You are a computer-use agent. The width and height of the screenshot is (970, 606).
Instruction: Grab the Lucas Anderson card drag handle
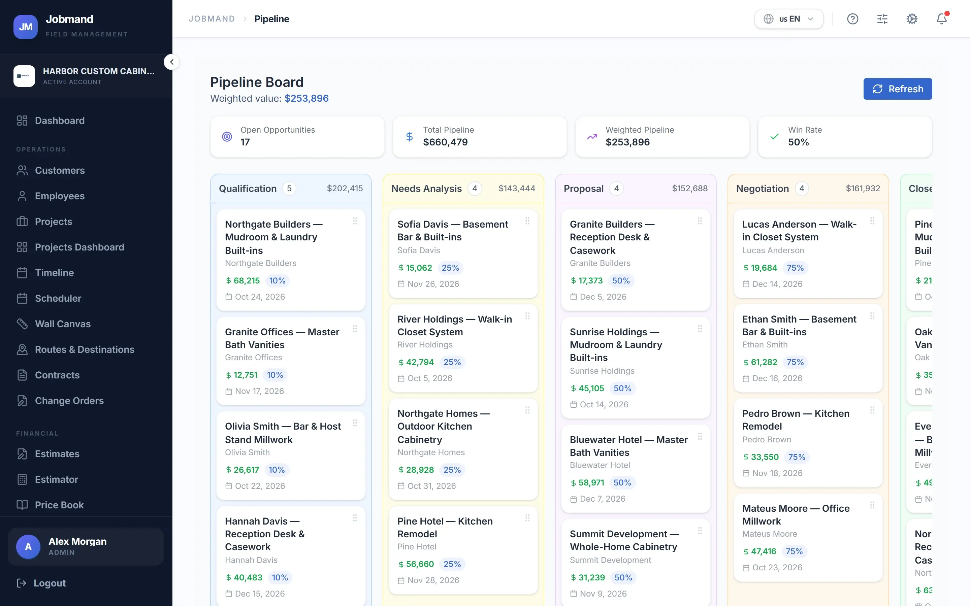[872, 221]
